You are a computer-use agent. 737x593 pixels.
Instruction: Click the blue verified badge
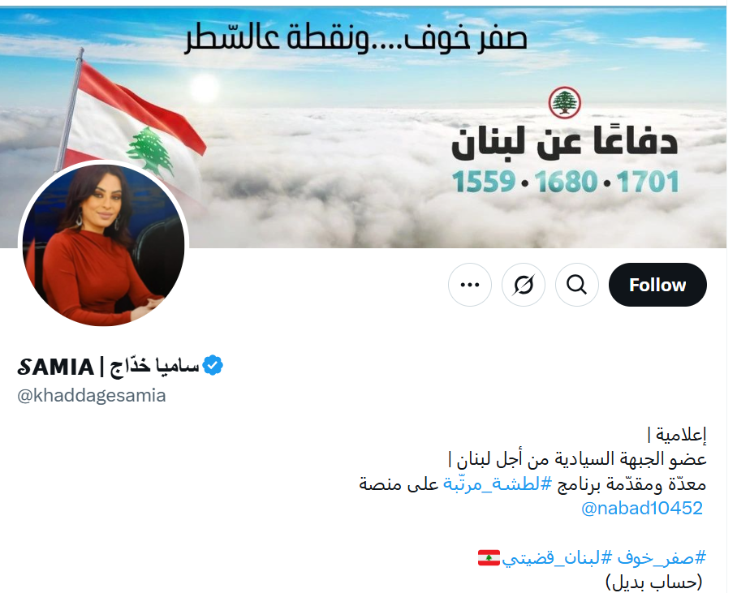pos(213,366)
